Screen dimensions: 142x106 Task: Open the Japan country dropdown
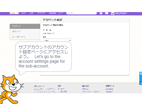point(57,40)
